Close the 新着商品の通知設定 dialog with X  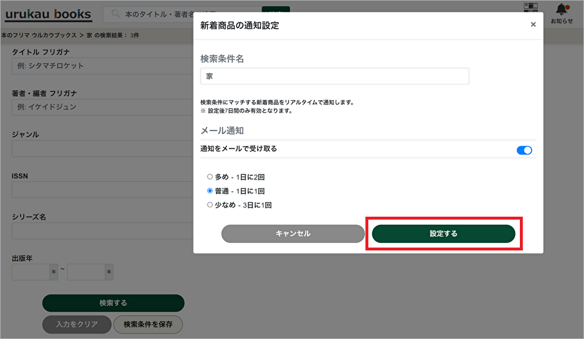533,24
